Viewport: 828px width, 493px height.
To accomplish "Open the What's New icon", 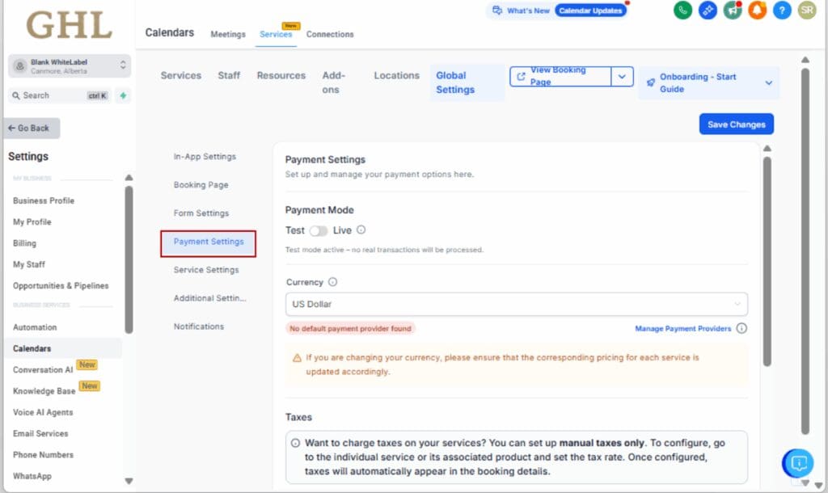I will (496, 11).
